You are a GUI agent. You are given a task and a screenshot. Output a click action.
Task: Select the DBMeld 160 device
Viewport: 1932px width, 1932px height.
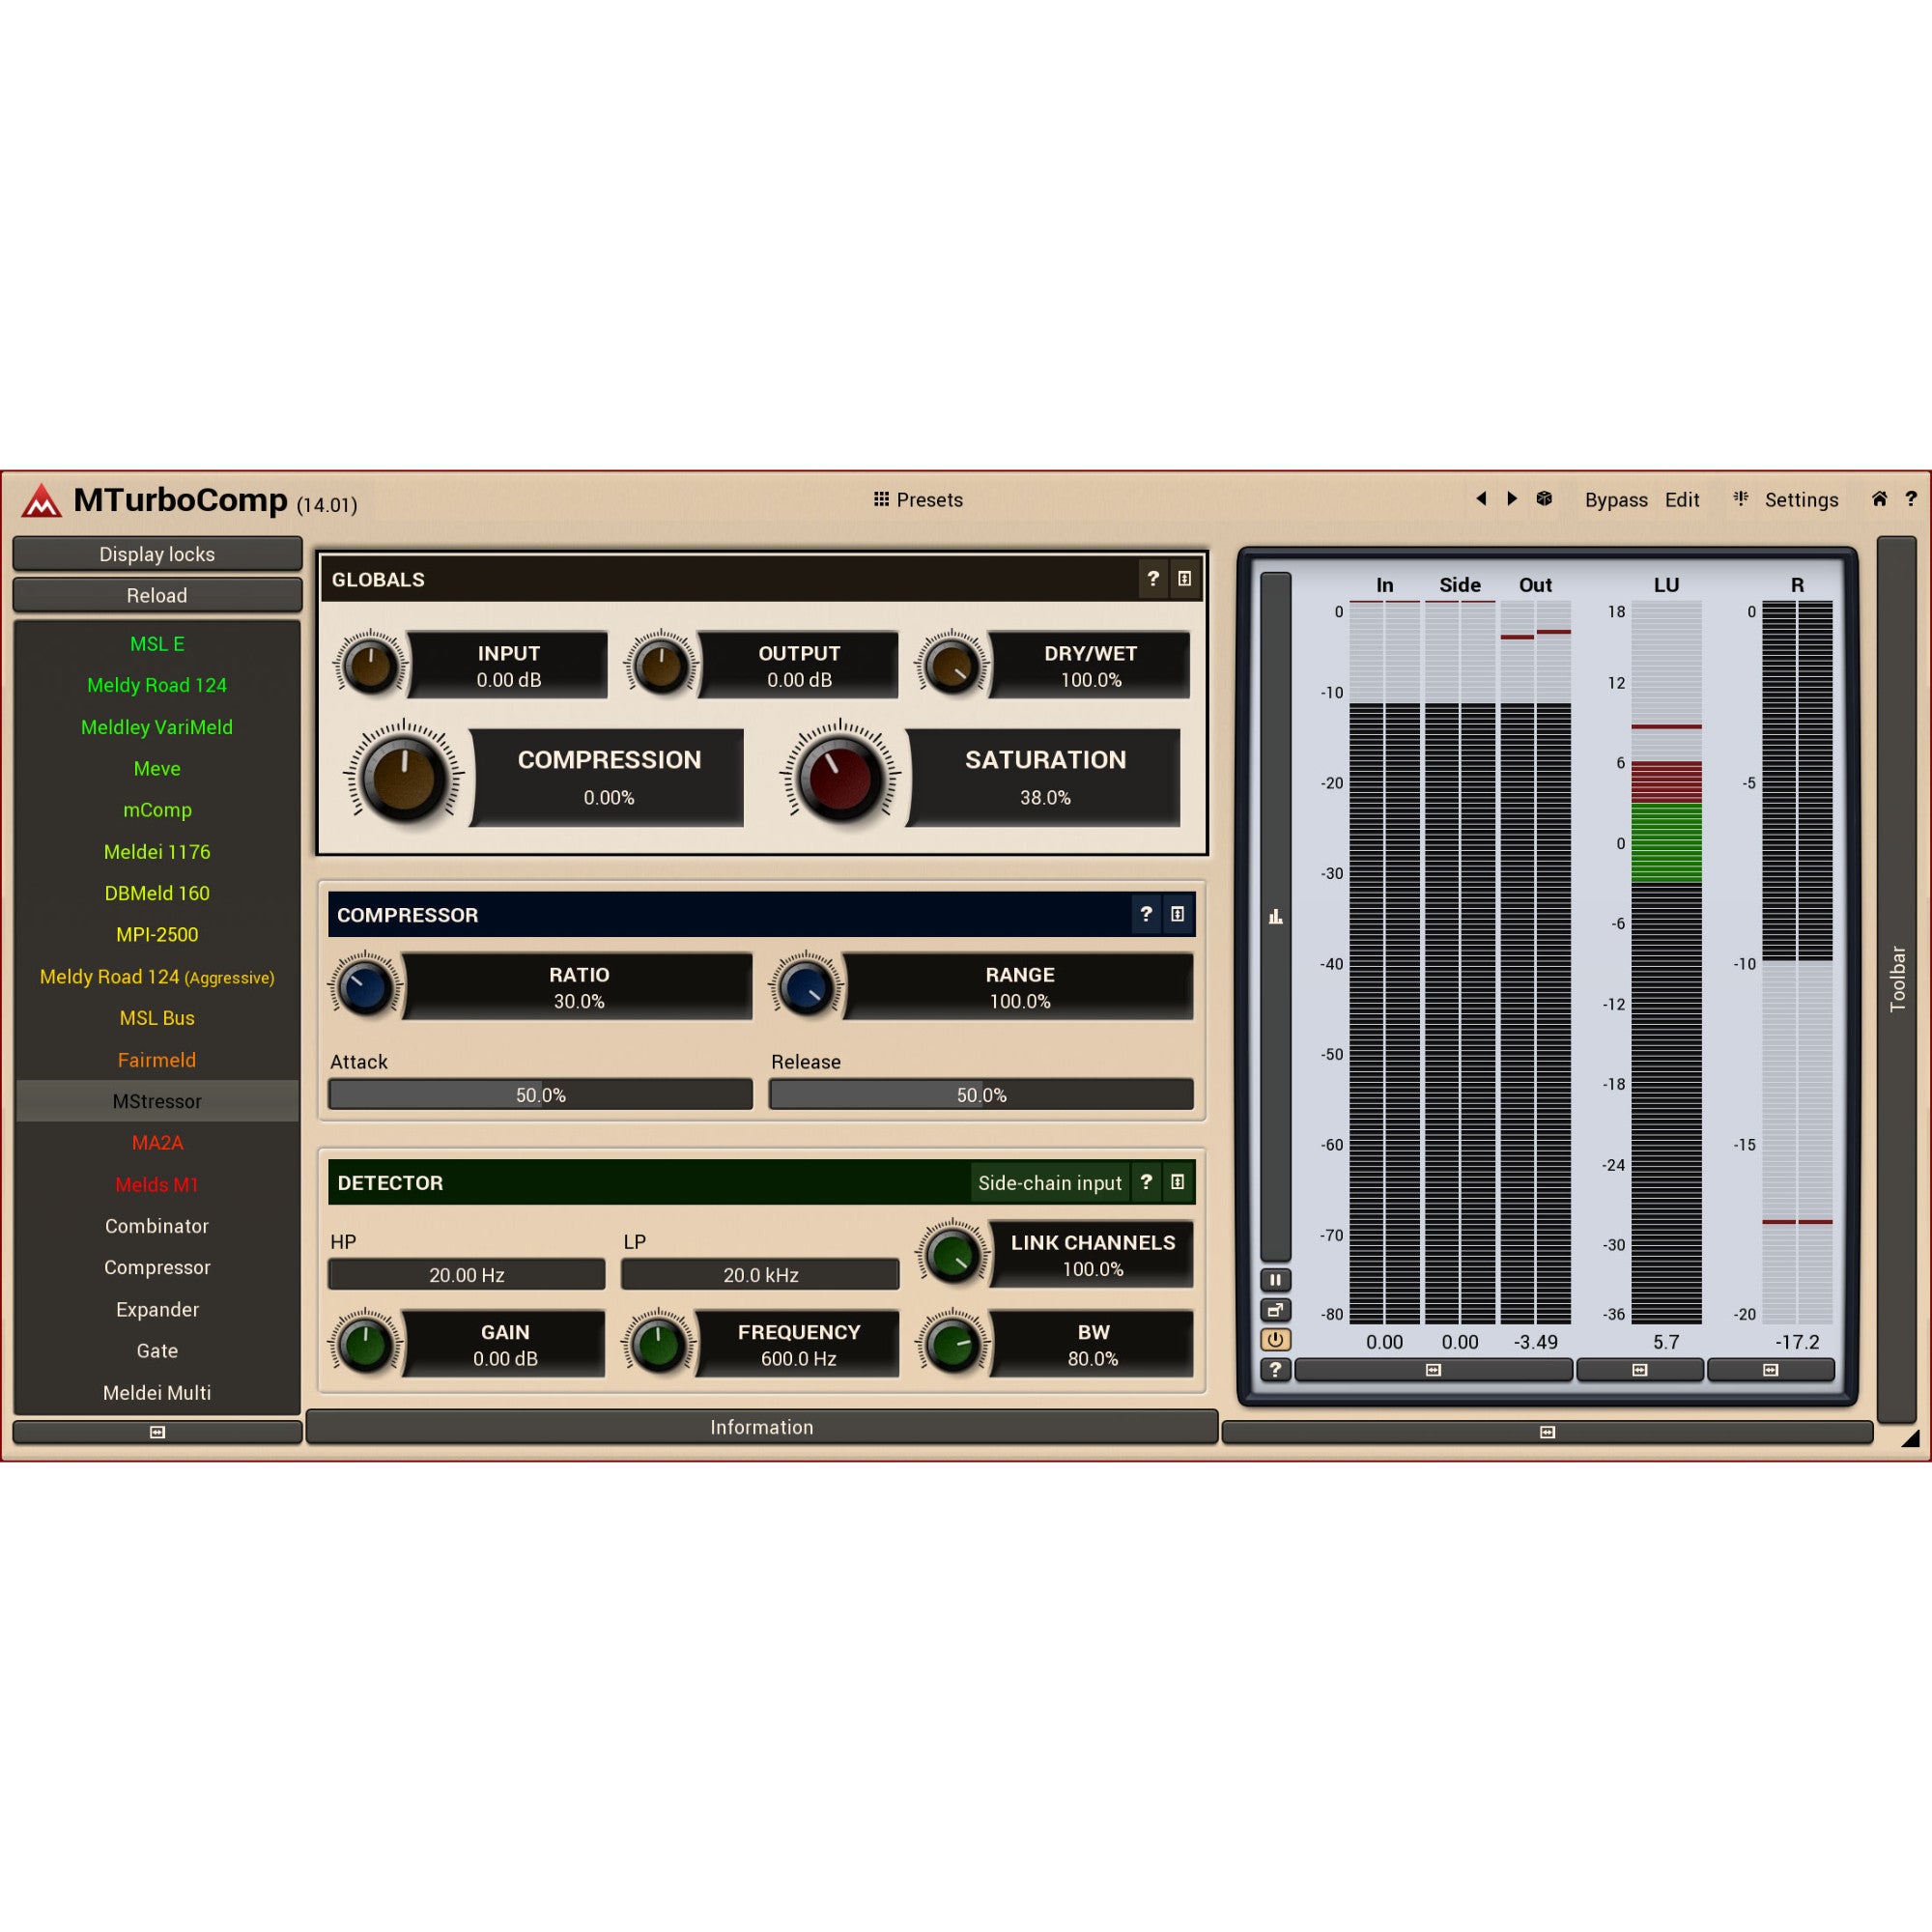[157, 893]
